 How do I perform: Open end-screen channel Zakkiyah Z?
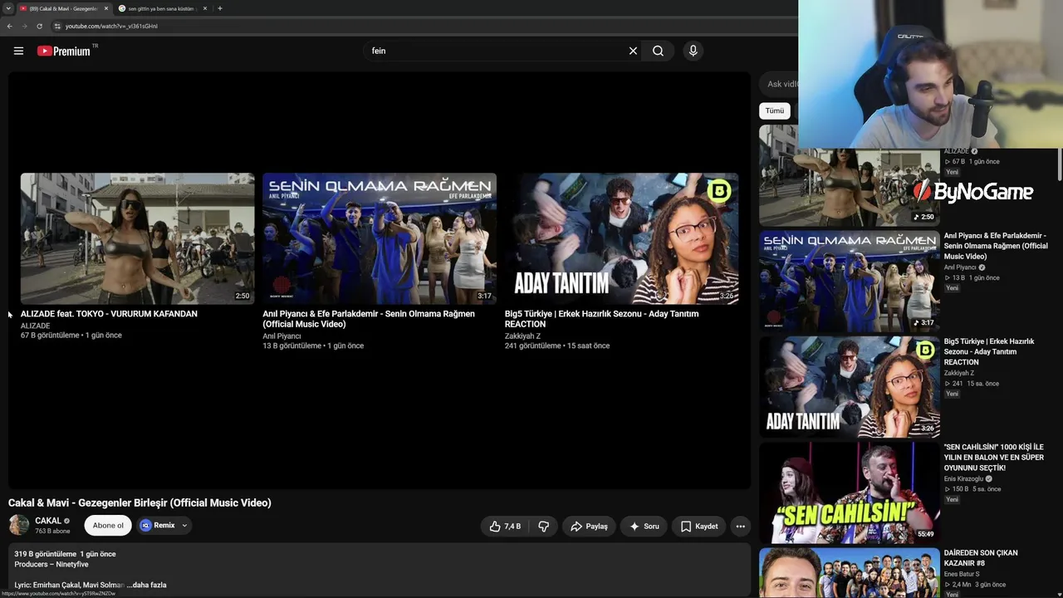tap(522, 336)
